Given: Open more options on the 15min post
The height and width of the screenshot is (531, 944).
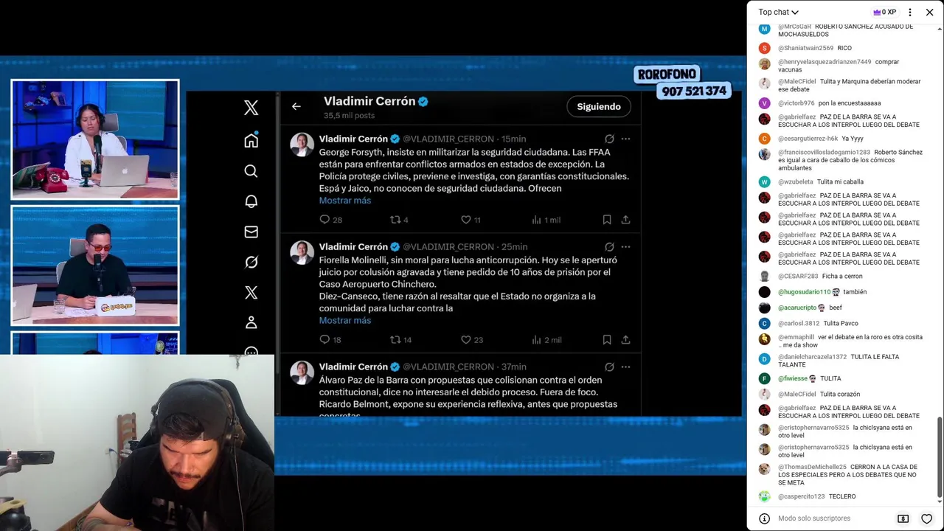Looking at the screenshot, I should click(625, 139).
